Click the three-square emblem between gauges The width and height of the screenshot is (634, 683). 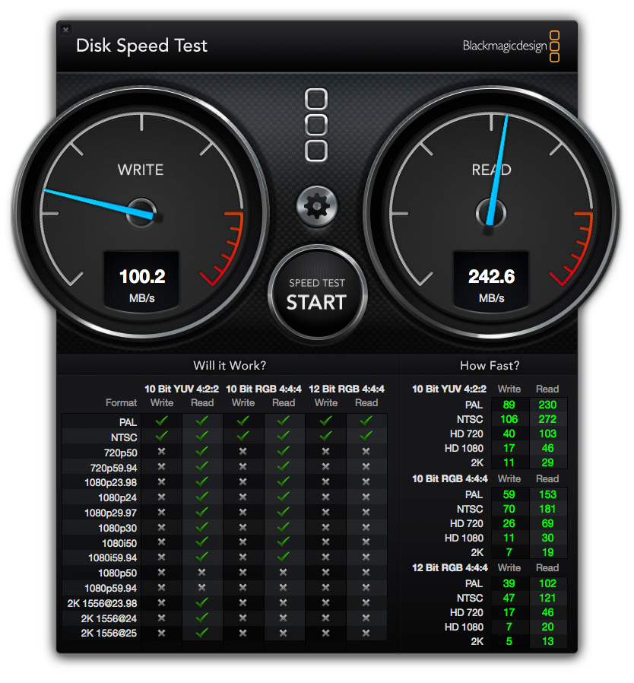coord(316,125)
